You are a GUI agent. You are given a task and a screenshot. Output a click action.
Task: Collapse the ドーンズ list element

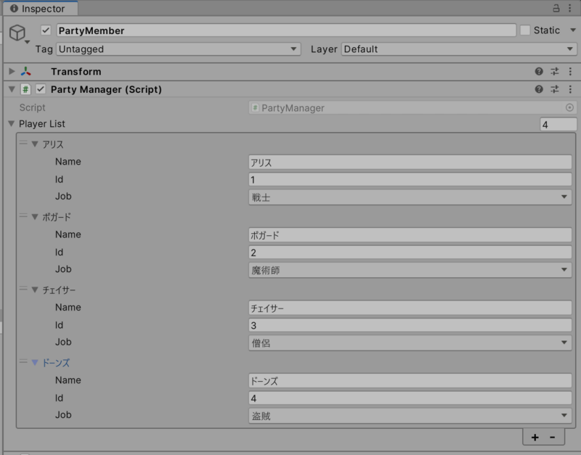pyautogui.click(x=35, y=363)
